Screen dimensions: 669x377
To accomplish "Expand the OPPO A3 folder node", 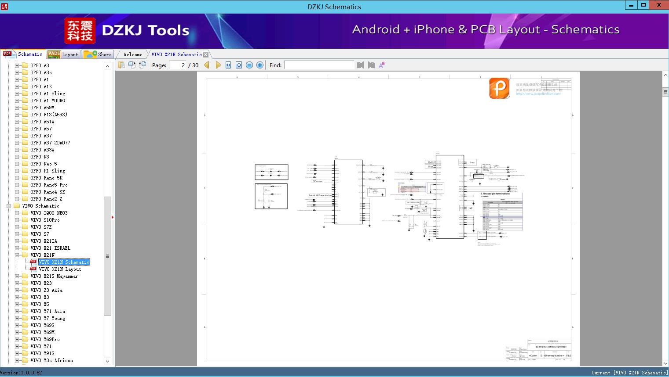I will 17,65.
